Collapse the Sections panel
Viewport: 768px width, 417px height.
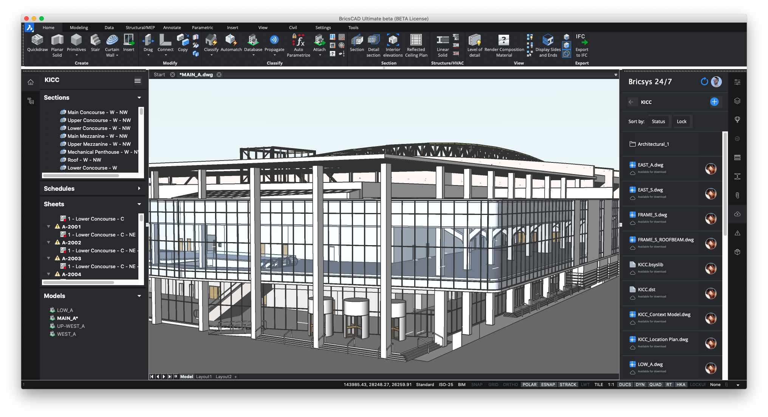[139, 98]
